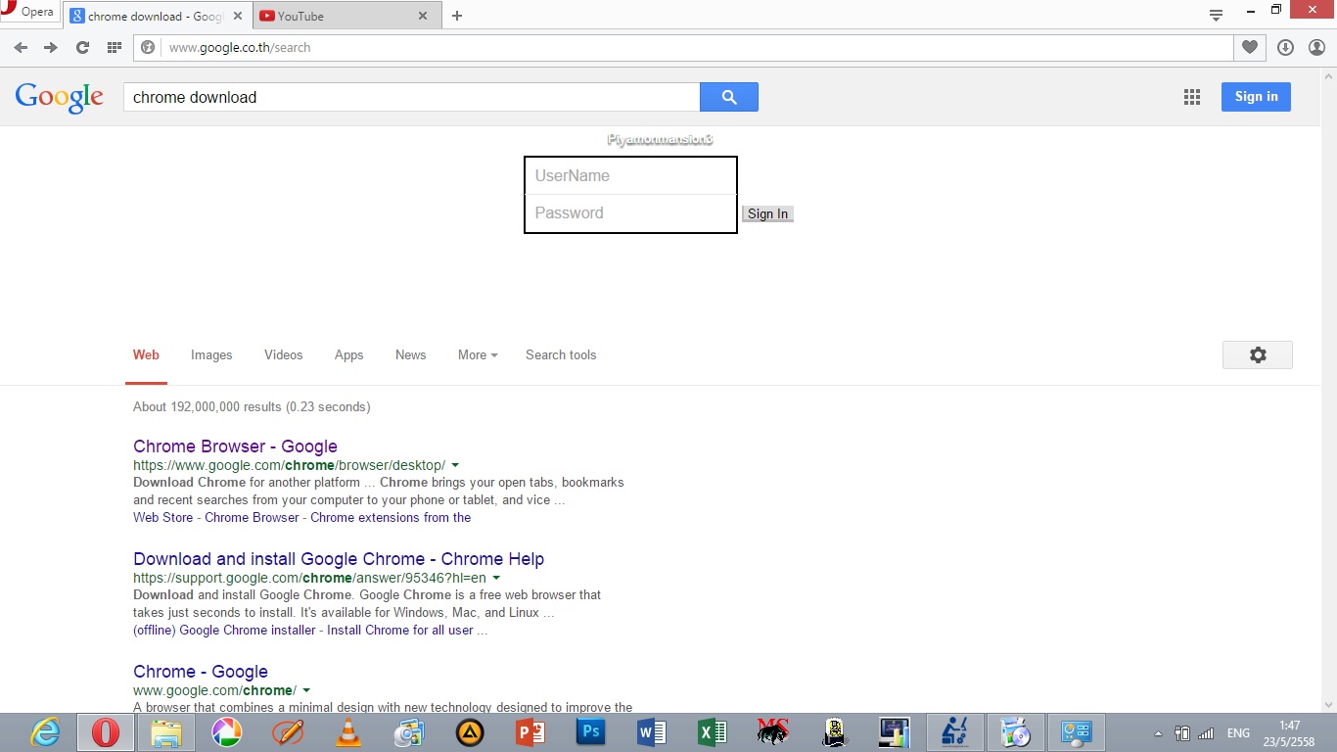Open the Web Store sublink
This screenshot has width=1337, height=752.
[162, 518]
